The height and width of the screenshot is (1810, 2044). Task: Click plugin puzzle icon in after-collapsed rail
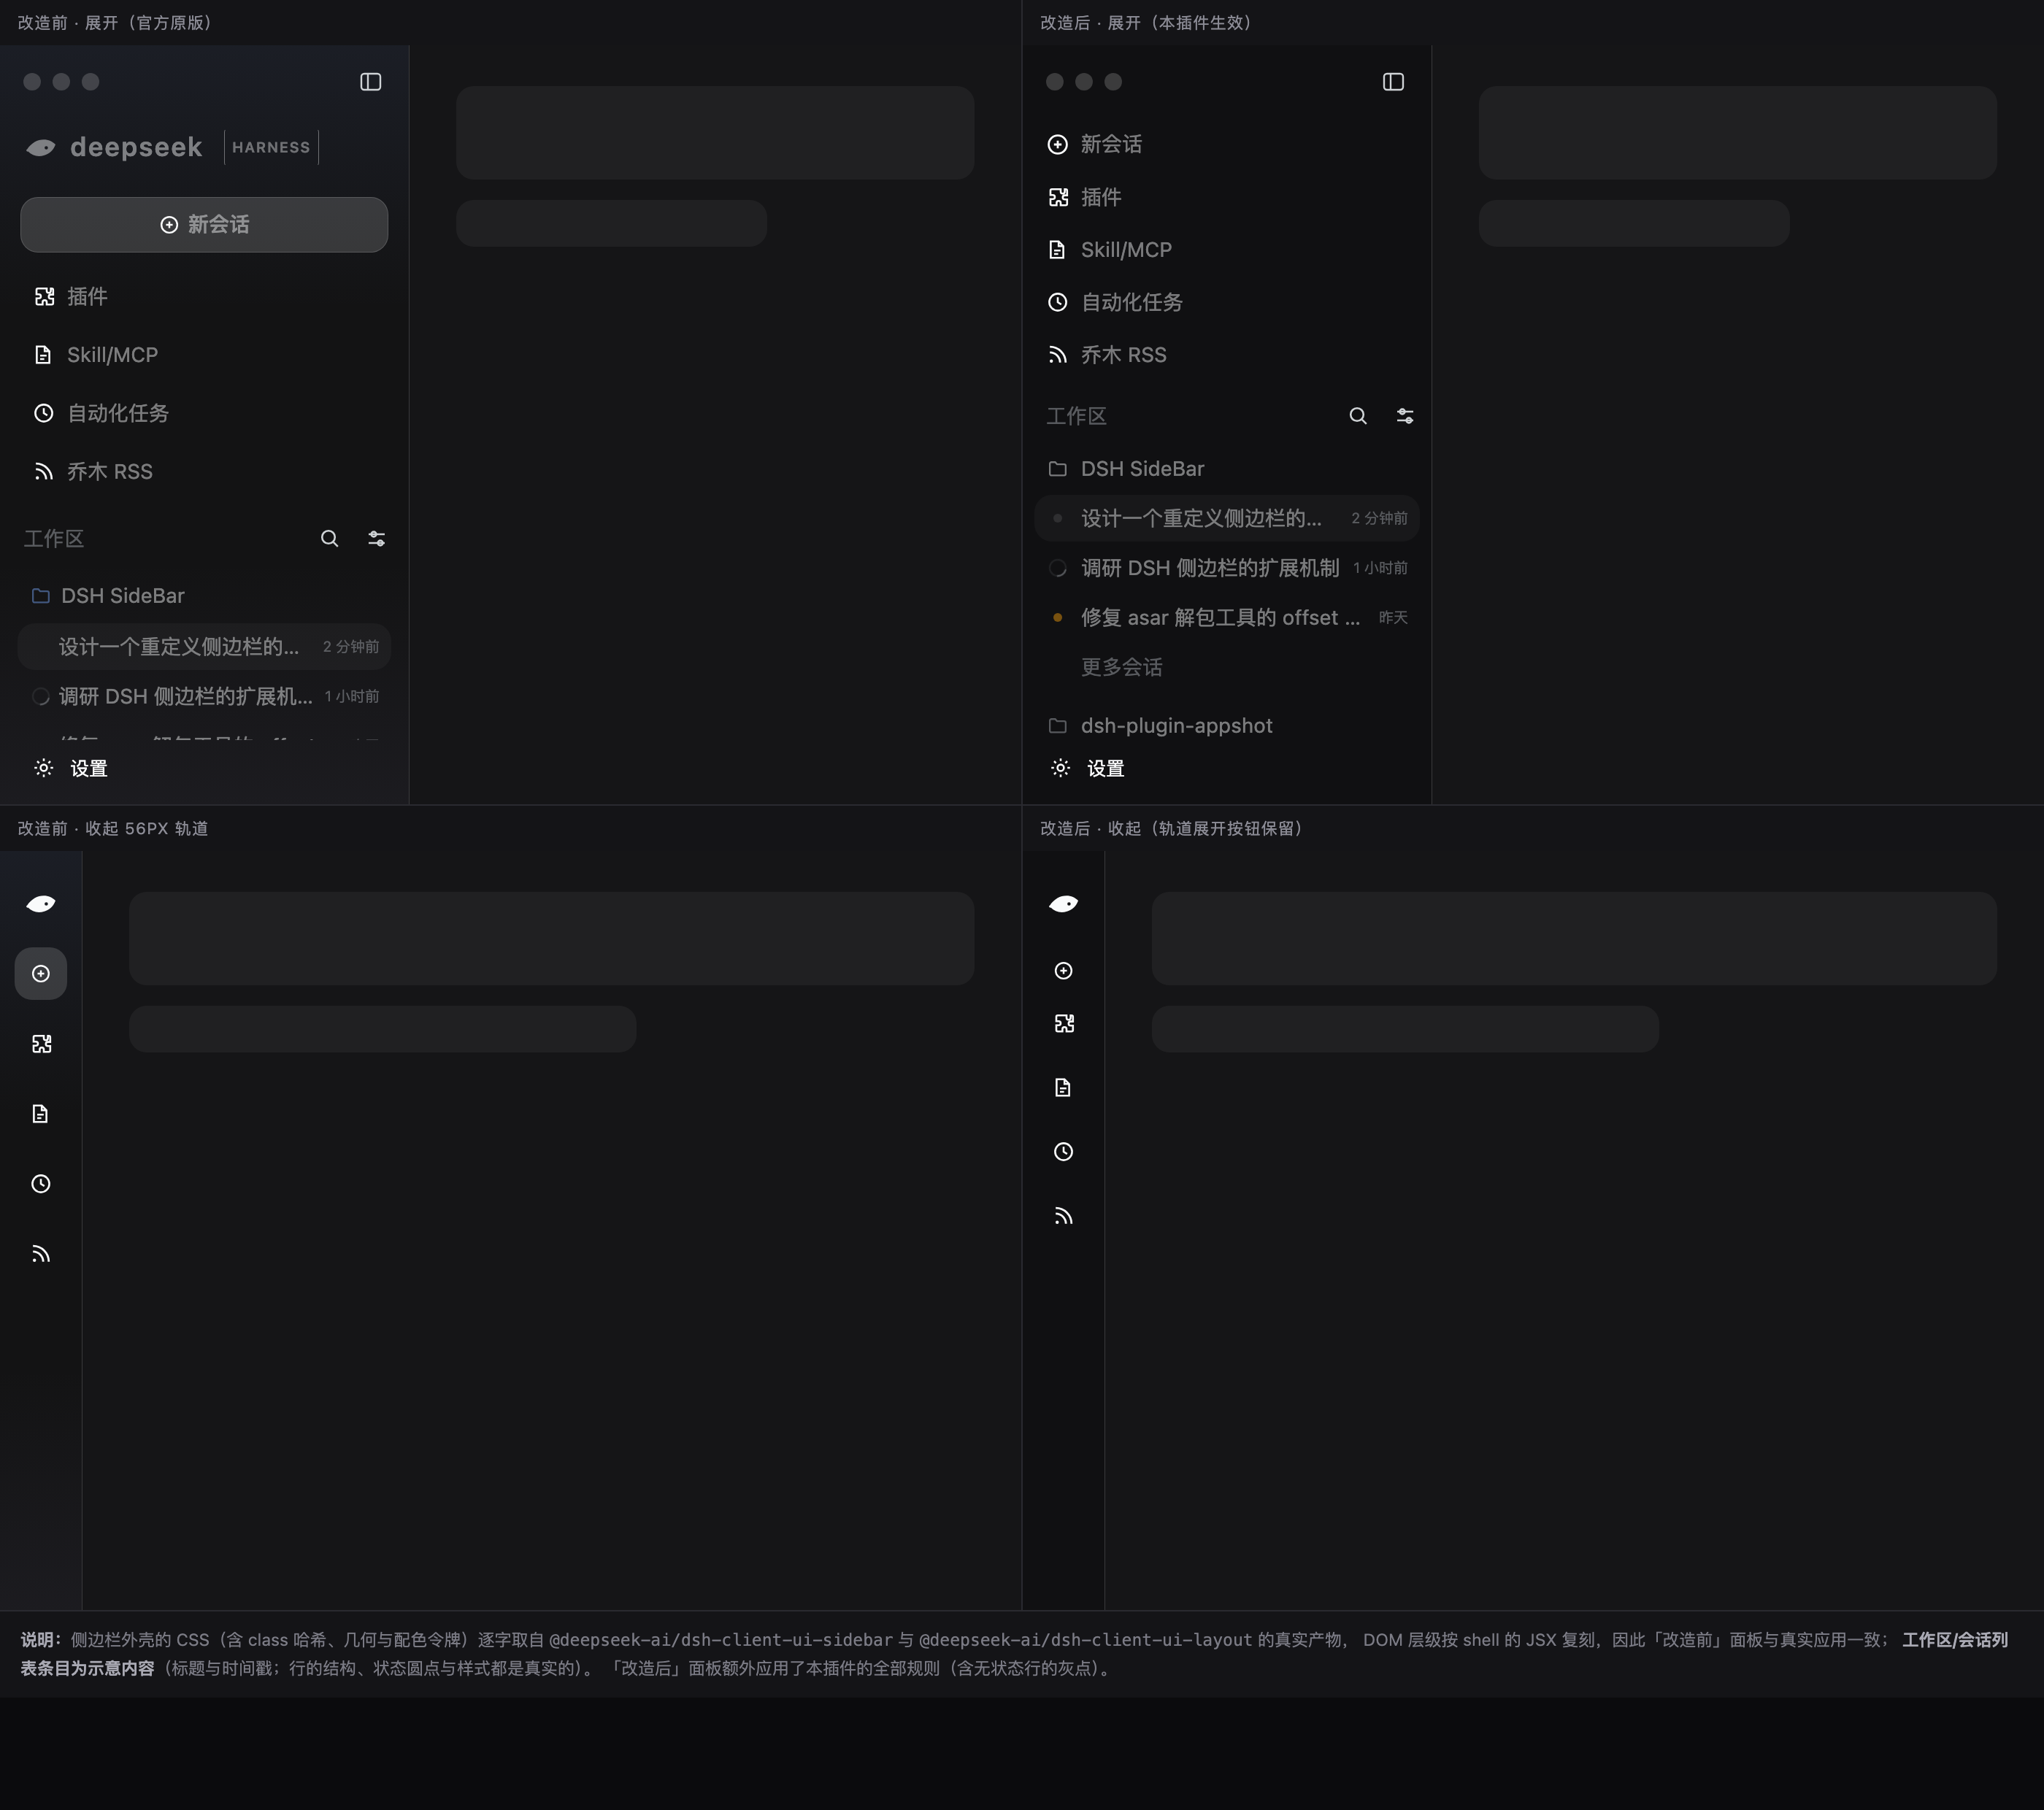1063,1024
